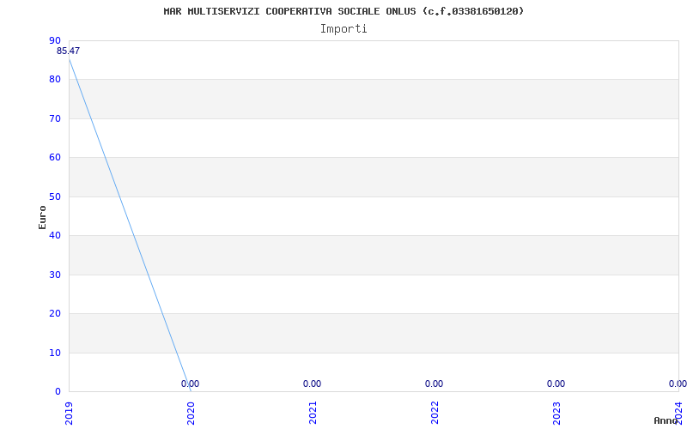Select the 2021 x-axis label

(x=313, y=414)
